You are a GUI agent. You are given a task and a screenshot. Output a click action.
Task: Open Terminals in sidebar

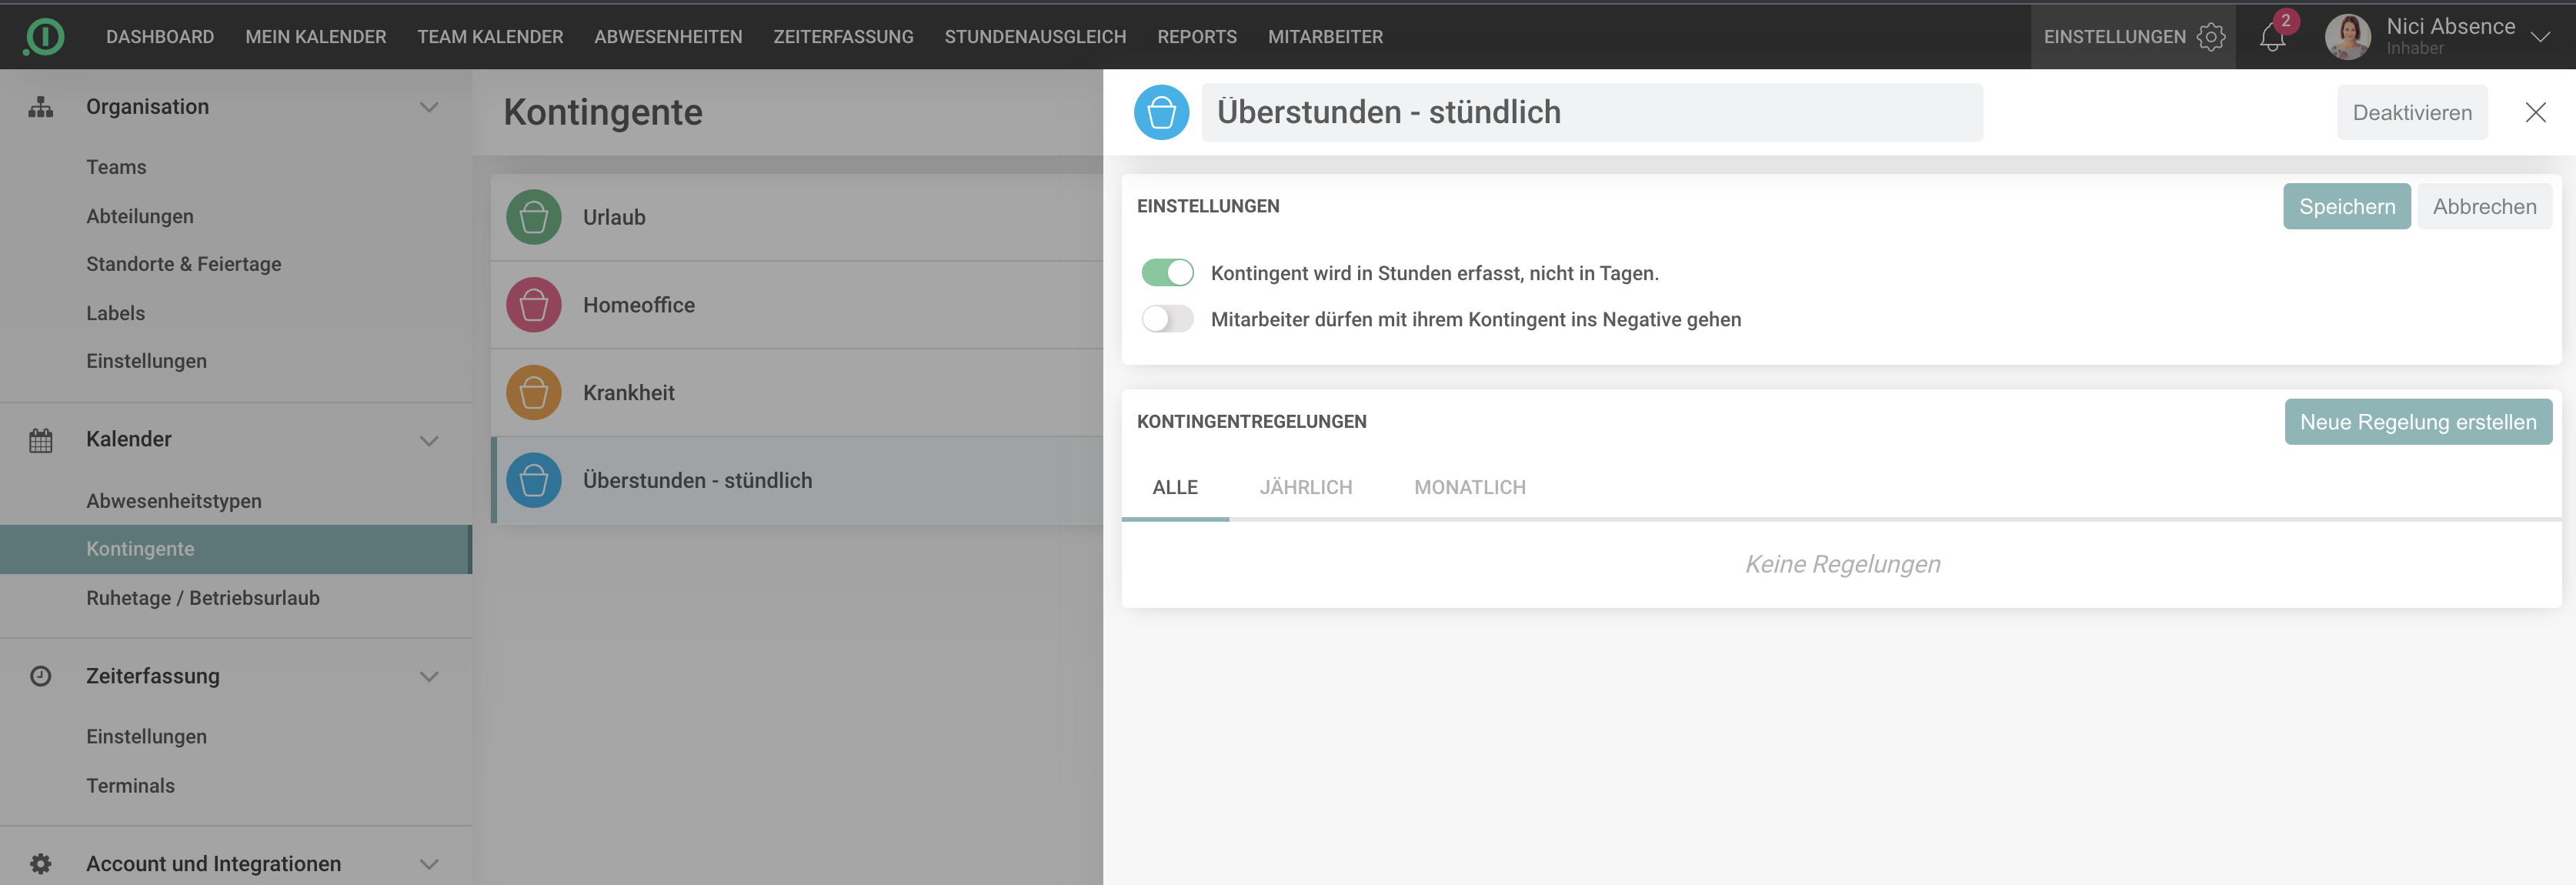(130, 786)
